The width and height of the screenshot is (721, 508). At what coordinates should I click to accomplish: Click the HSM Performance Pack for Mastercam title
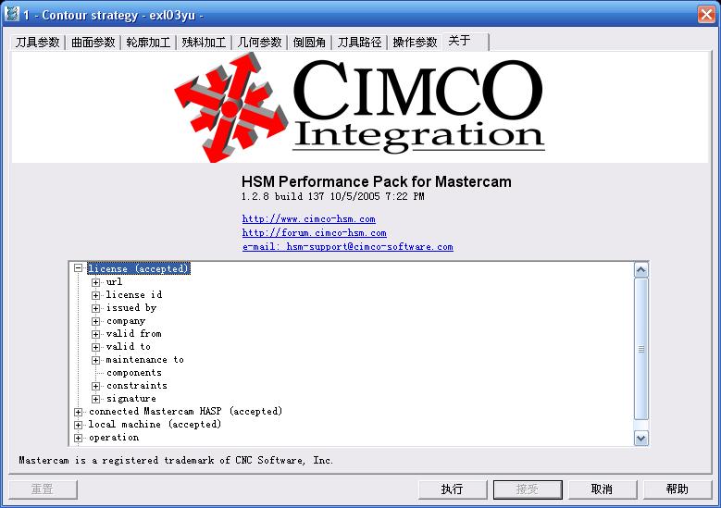tap(376, 181)
